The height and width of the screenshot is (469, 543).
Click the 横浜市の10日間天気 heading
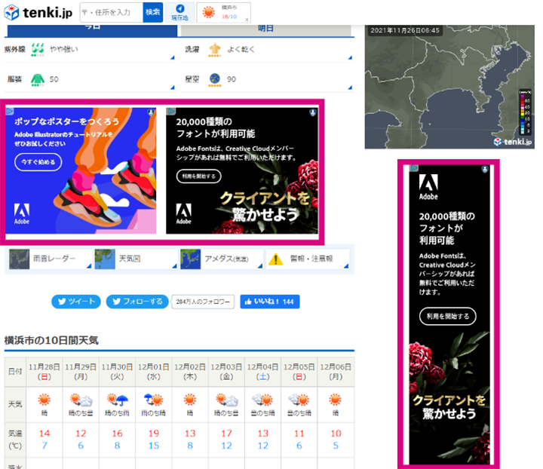tap(51, 341)
